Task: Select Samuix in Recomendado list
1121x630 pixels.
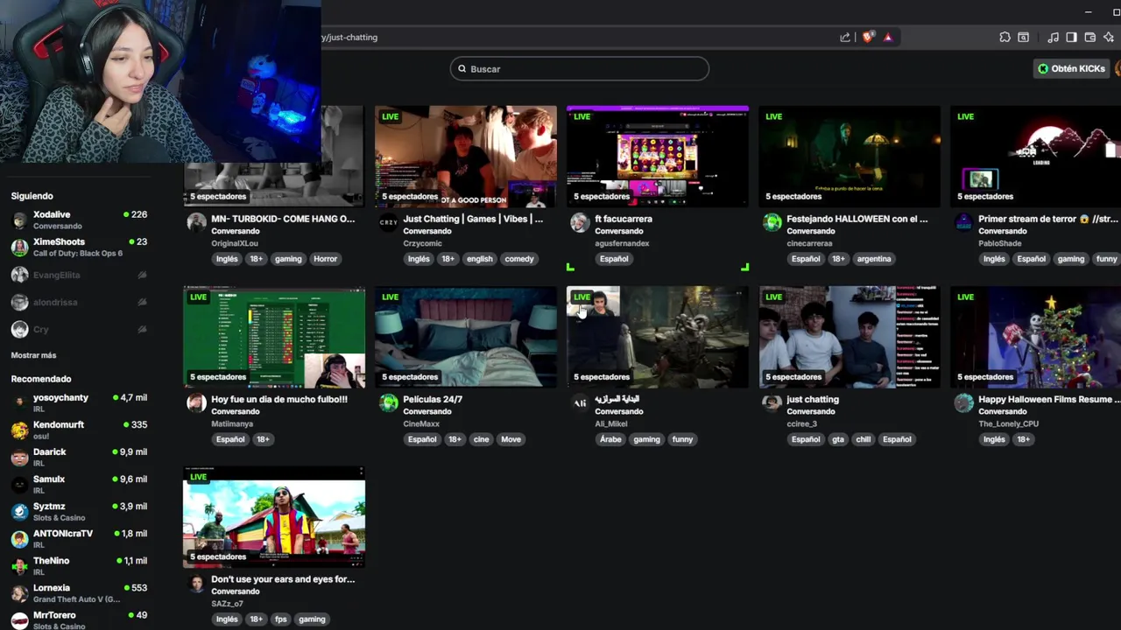Action: [79, 484]
